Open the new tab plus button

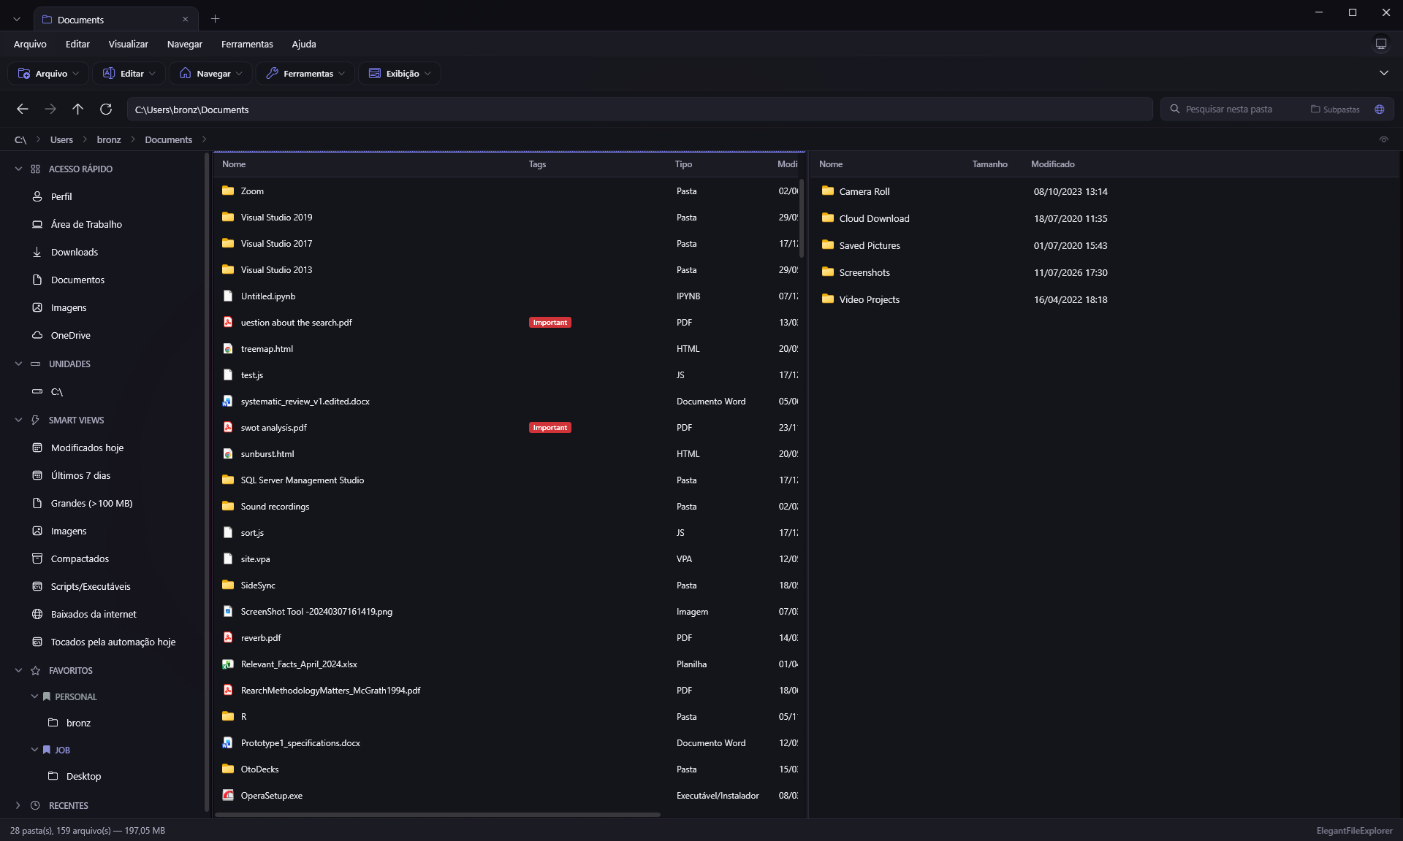click(x=215, y=19)
